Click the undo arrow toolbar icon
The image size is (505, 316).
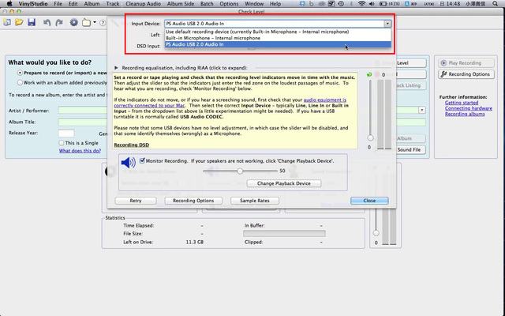47,23
